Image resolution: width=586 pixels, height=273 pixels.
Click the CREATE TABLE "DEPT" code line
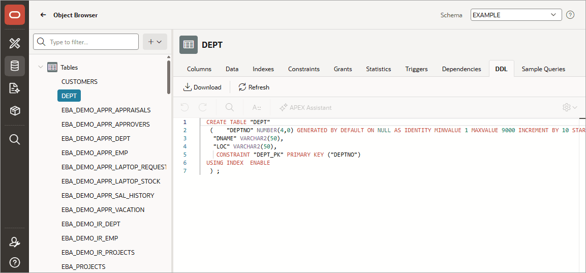coord(238,122)
